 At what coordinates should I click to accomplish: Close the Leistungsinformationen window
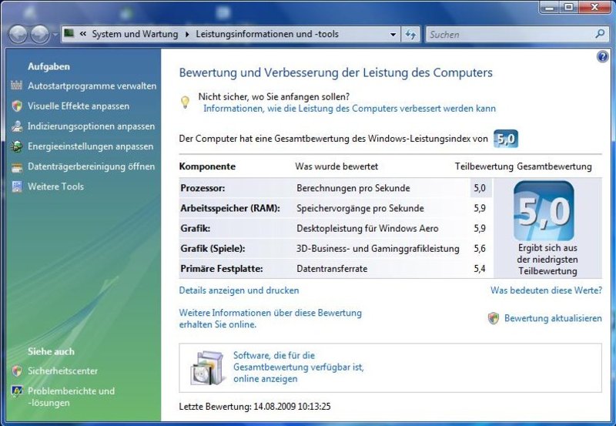(x=594, y=7)
